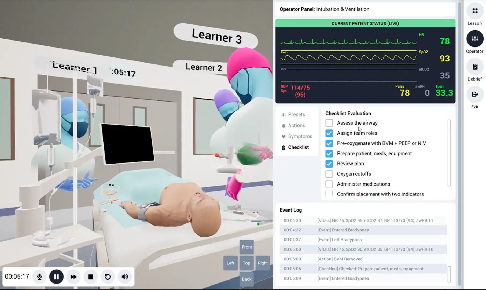Switch camera to Front view
This screenshot has height=290, width=486.
pyautogui.click(x=247, y=247)
